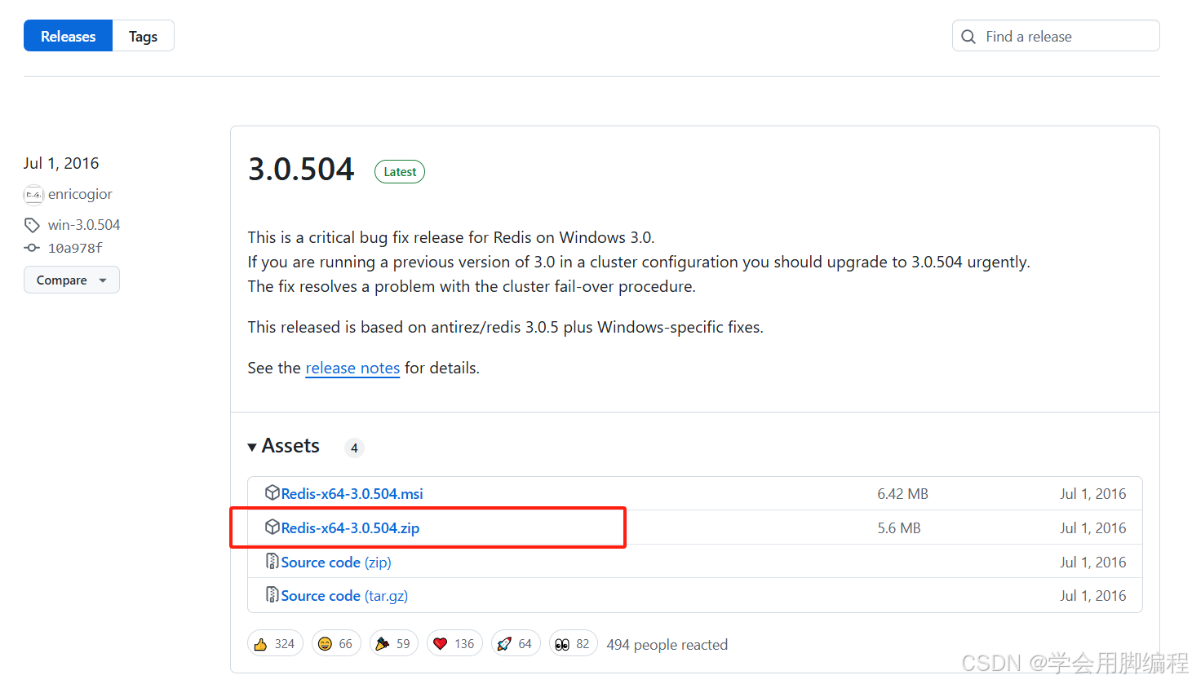Click file-zip icon next to Source code (tar.gz)

(273, 594)
